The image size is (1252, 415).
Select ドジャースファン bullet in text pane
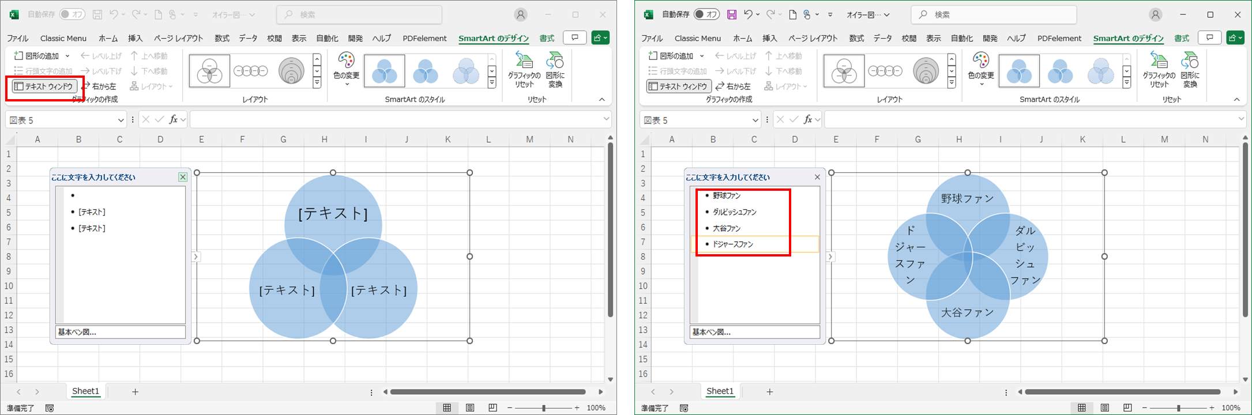point(733,244)
